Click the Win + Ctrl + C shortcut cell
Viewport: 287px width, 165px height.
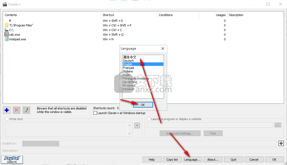112,30
